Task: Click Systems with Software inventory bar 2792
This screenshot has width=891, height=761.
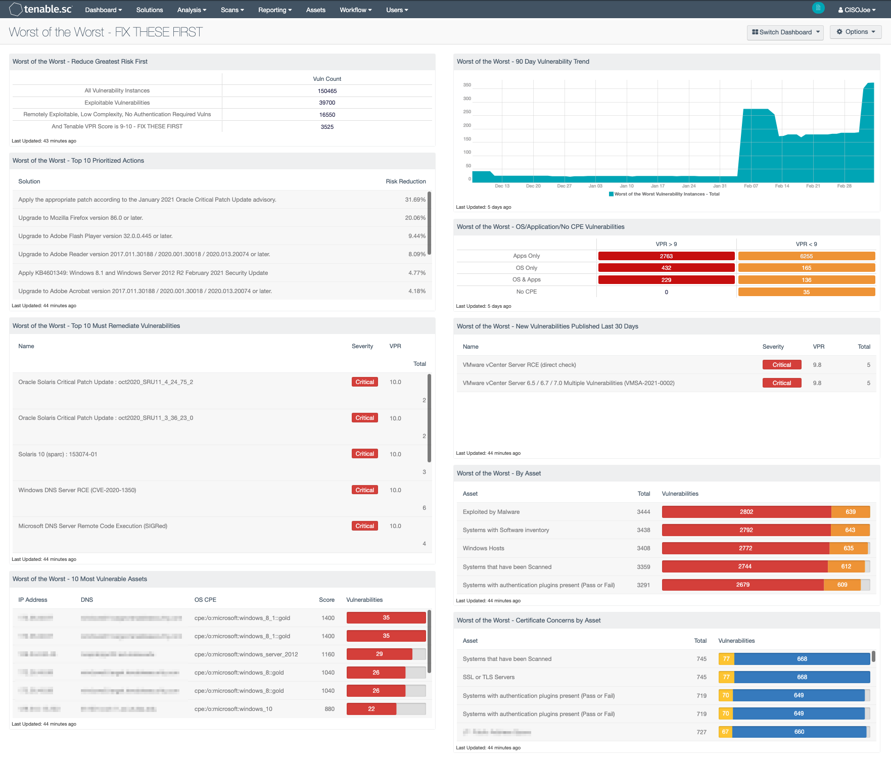Action: tap(746, 530)
